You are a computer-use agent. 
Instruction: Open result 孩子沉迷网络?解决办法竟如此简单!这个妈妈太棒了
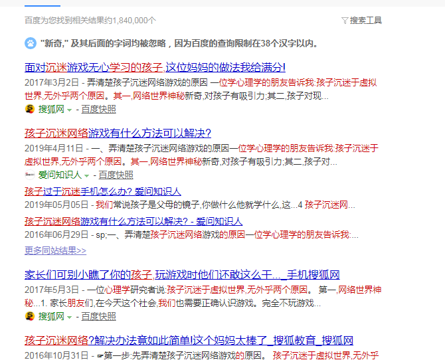tap(189, 341)
